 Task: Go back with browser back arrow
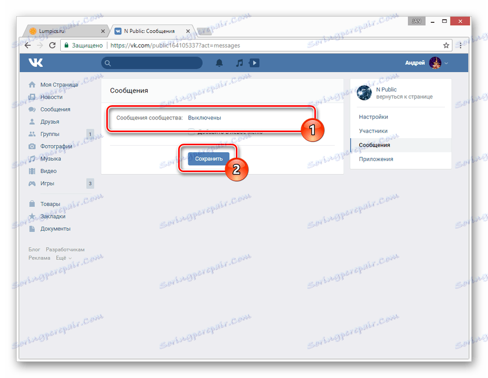tap(28, 46)
